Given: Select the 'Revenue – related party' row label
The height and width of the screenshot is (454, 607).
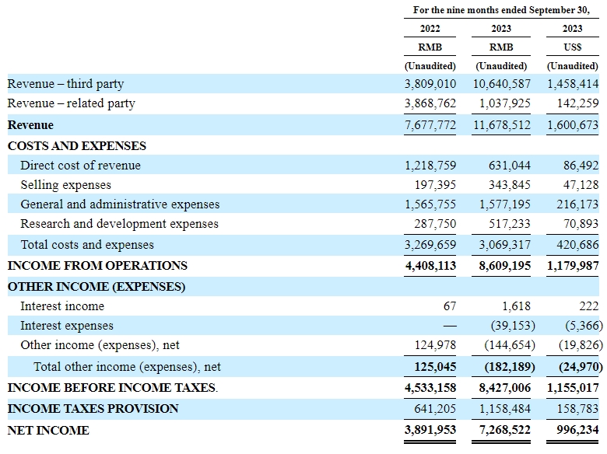Looking at the screenshot, I should click(x=71, y=103).
